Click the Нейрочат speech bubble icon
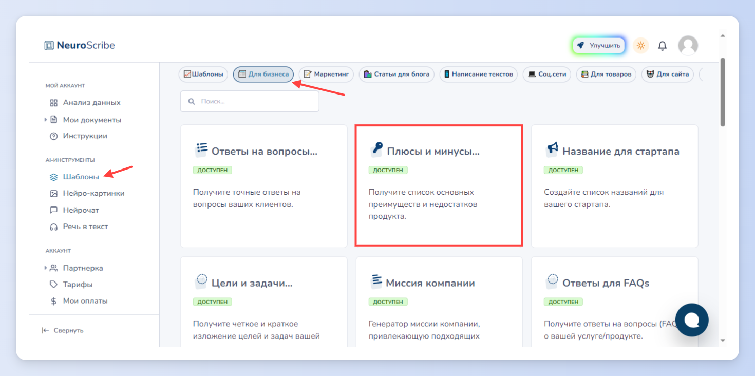The image size is (755, 376). (x=54, y=210)
